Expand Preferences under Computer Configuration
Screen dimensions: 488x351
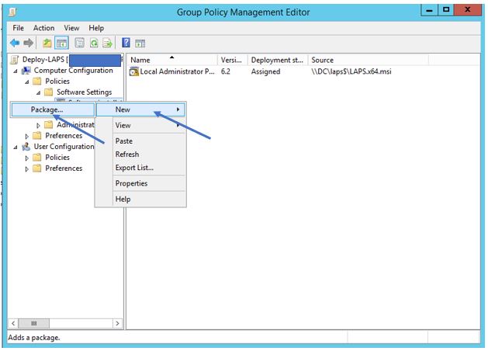[x=26, y=137]
